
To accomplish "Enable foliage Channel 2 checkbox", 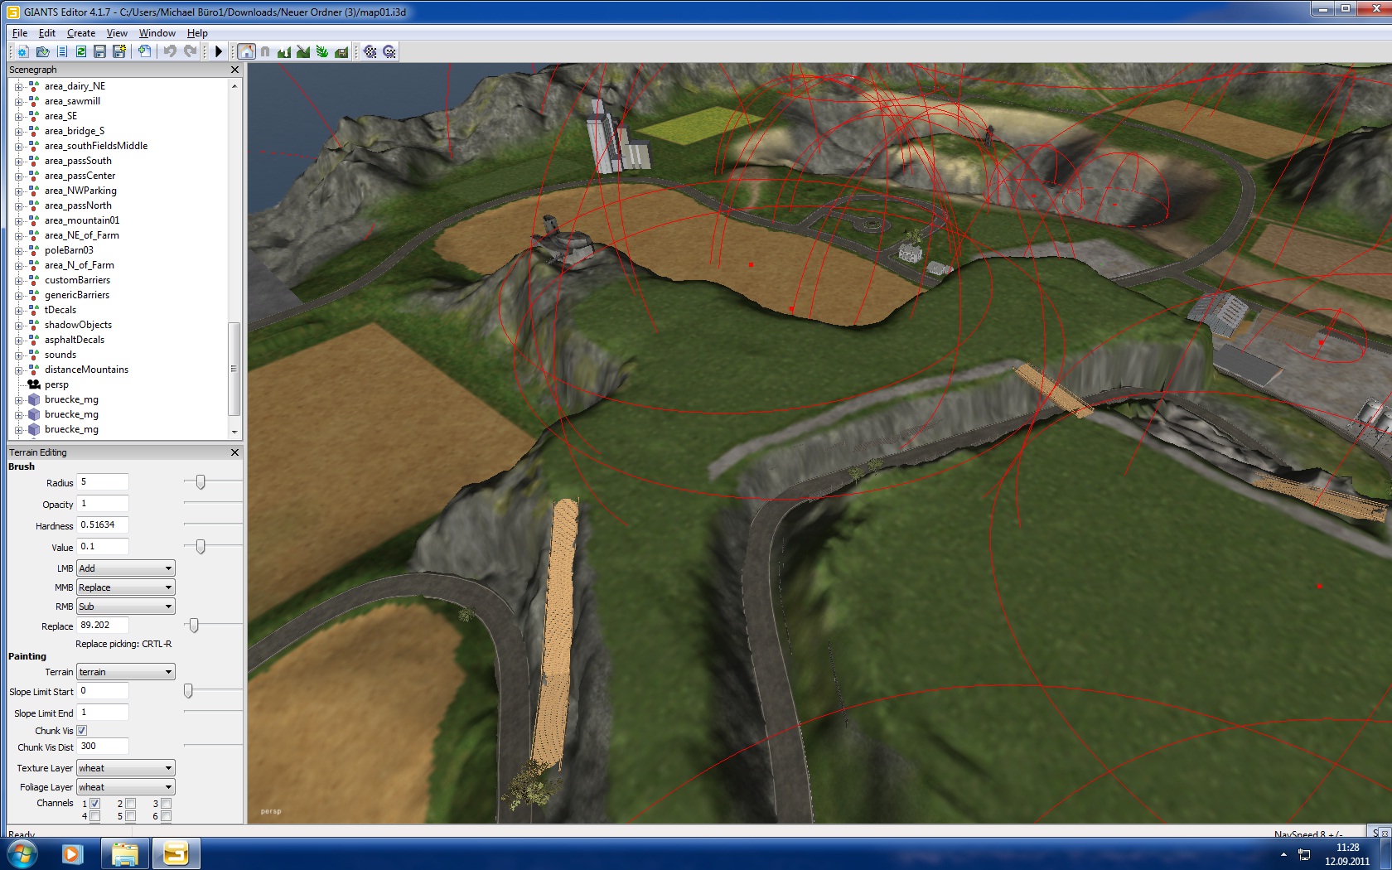I will coord(131,804).
